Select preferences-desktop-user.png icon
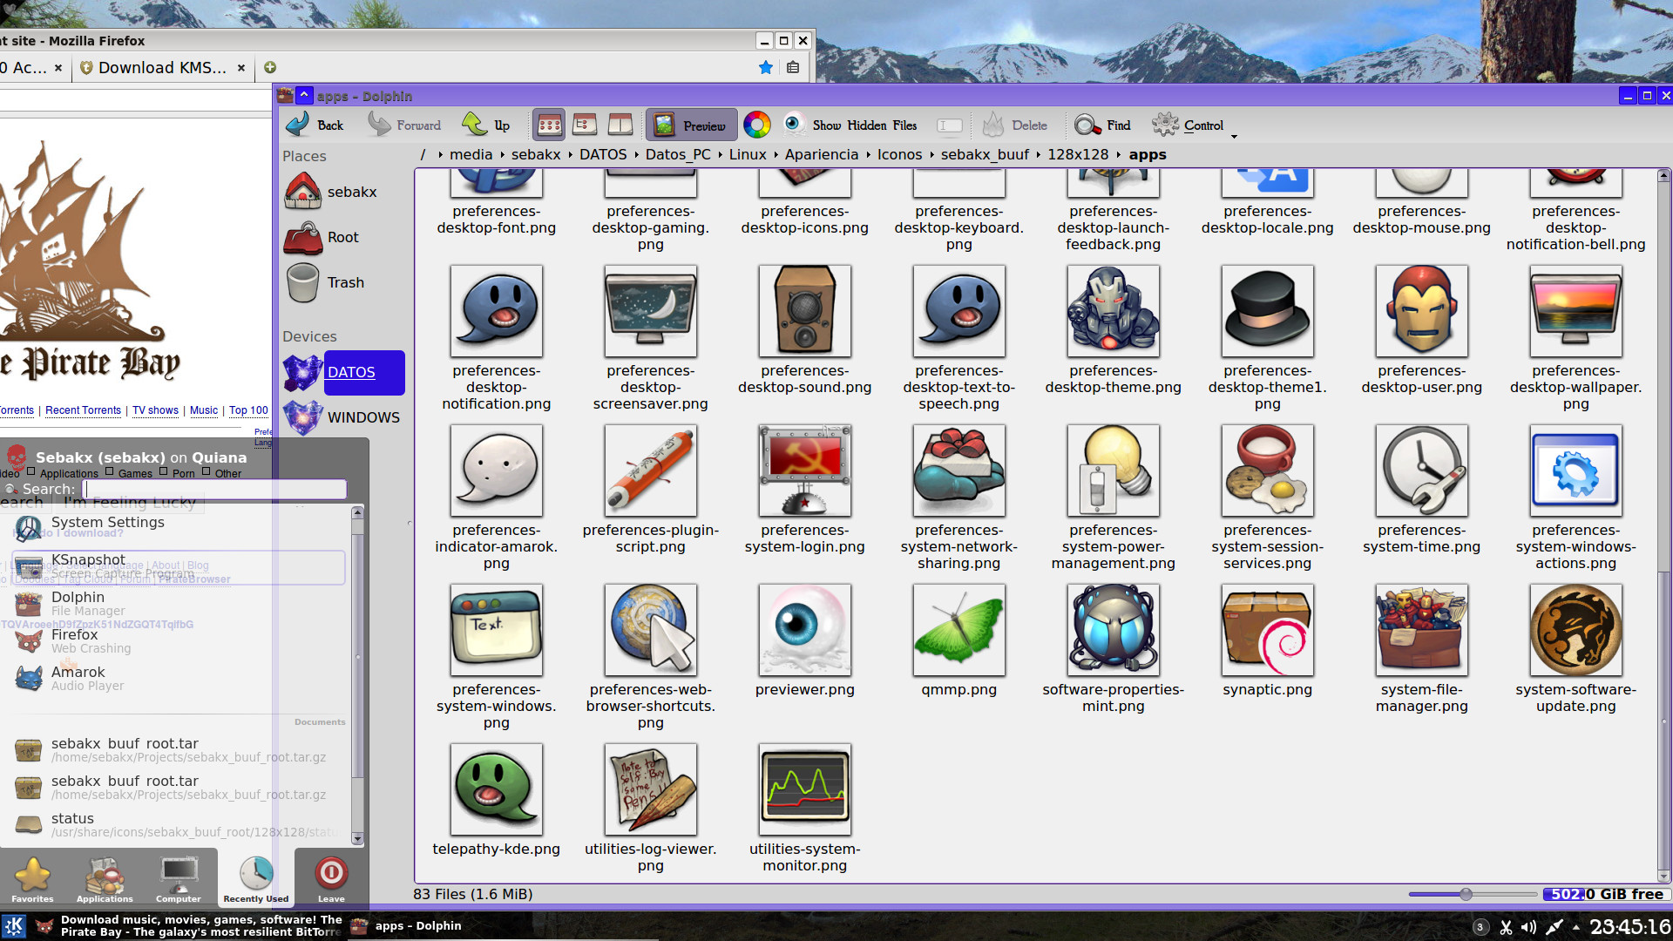The image size is (1673, 941). pos(1421,311)
